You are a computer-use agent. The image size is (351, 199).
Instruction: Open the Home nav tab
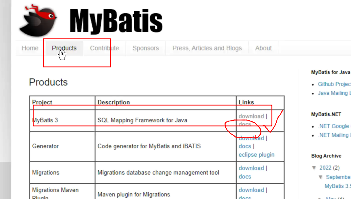pyautogui.click(x=30, y=48)
